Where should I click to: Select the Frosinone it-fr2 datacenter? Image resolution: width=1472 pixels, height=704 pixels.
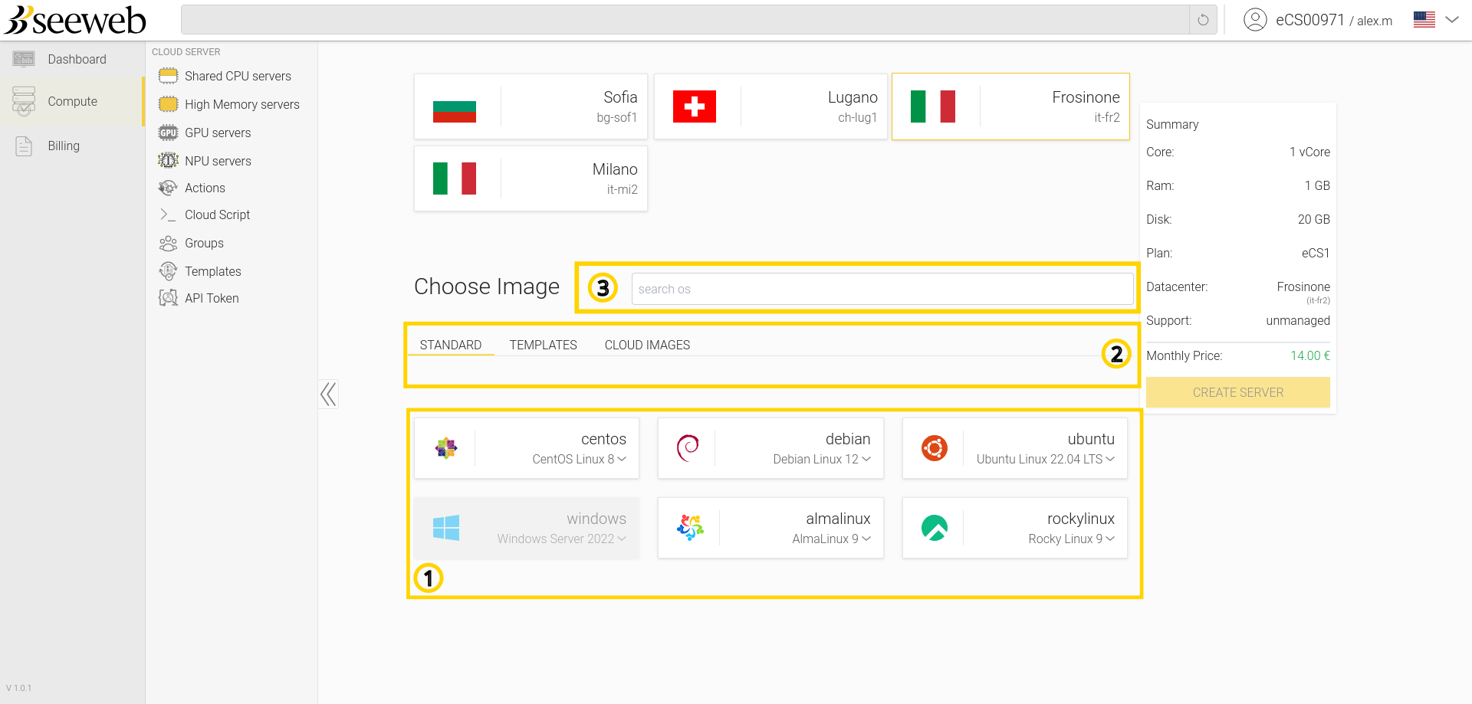[1010, 106]
